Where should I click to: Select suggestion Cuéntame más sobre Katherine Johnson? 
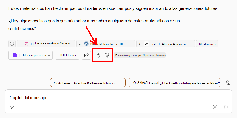click(x=88, y=83)
